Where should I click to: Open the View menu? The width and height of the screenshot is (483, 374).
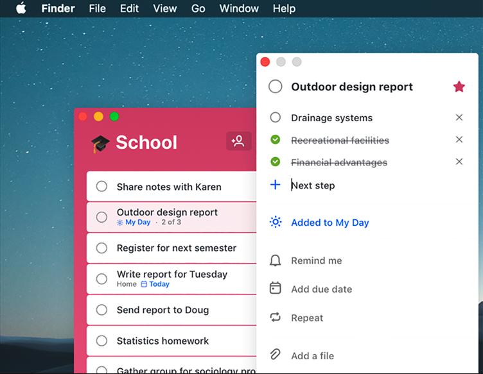165,8
